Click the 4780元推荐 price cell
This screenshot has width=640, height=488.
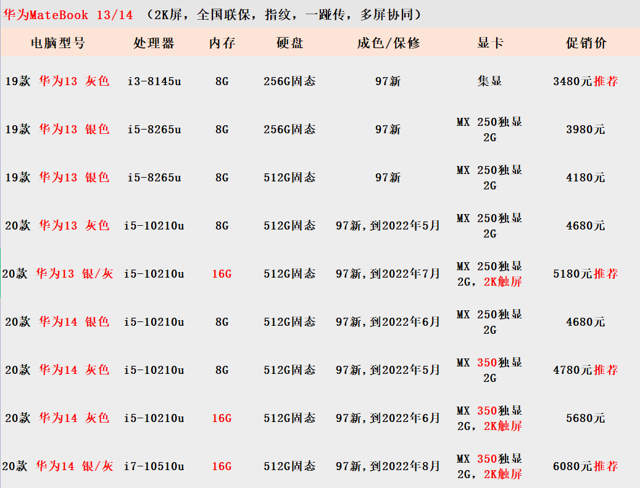coord(585,370)
